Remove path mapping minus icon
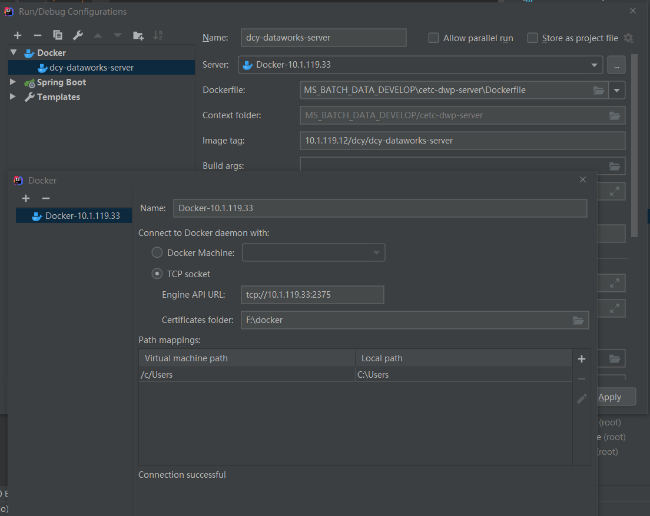This screenshot has height=516, width=650. [582, 379]
